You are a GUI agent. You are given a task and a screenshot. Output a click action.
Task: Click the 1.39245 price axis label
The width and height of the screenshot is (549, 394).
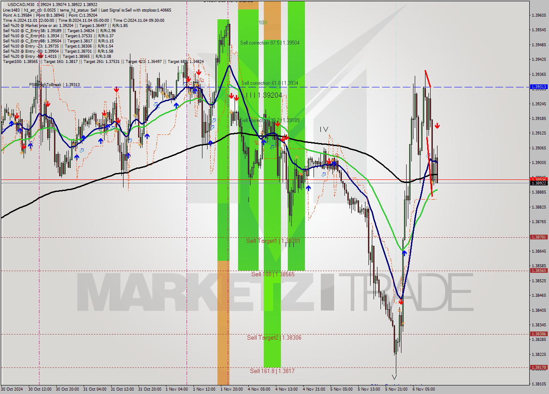[539, 104]
